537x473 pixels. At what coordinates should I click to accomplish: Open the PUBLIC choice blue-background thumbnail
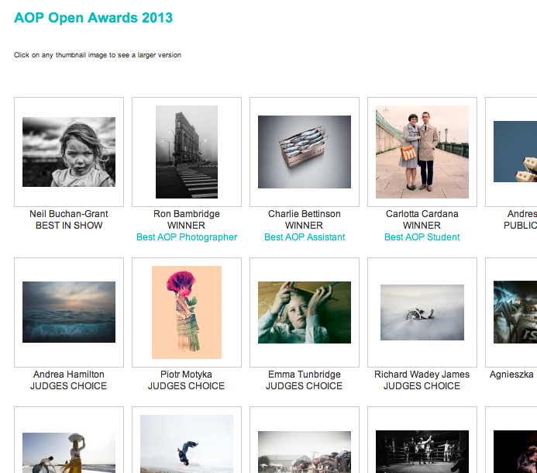pyautogui.click(x=515, y=151)
